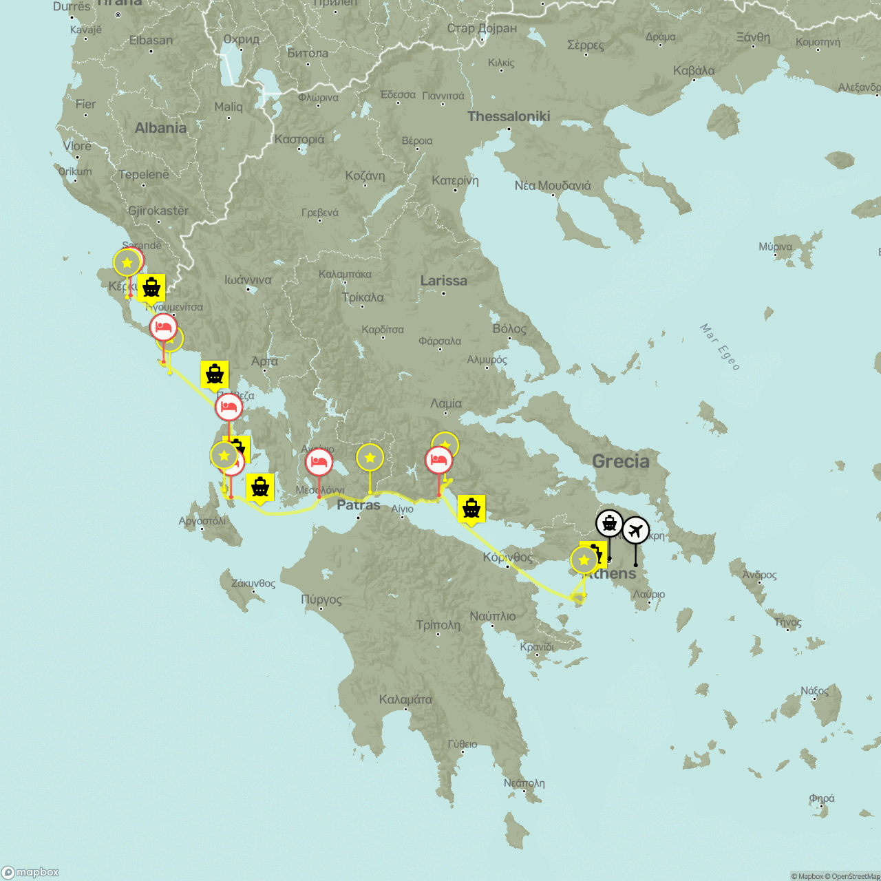Viewport: 881px width, 881px height.
Task: Click the Άρτα label
Action: 265,361
